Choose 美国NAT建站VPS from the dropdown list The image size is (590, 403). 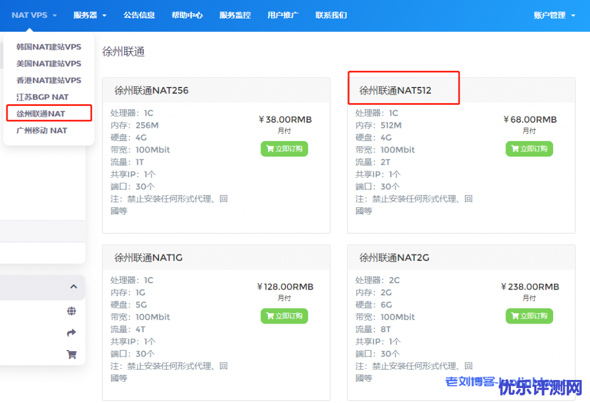49,63
